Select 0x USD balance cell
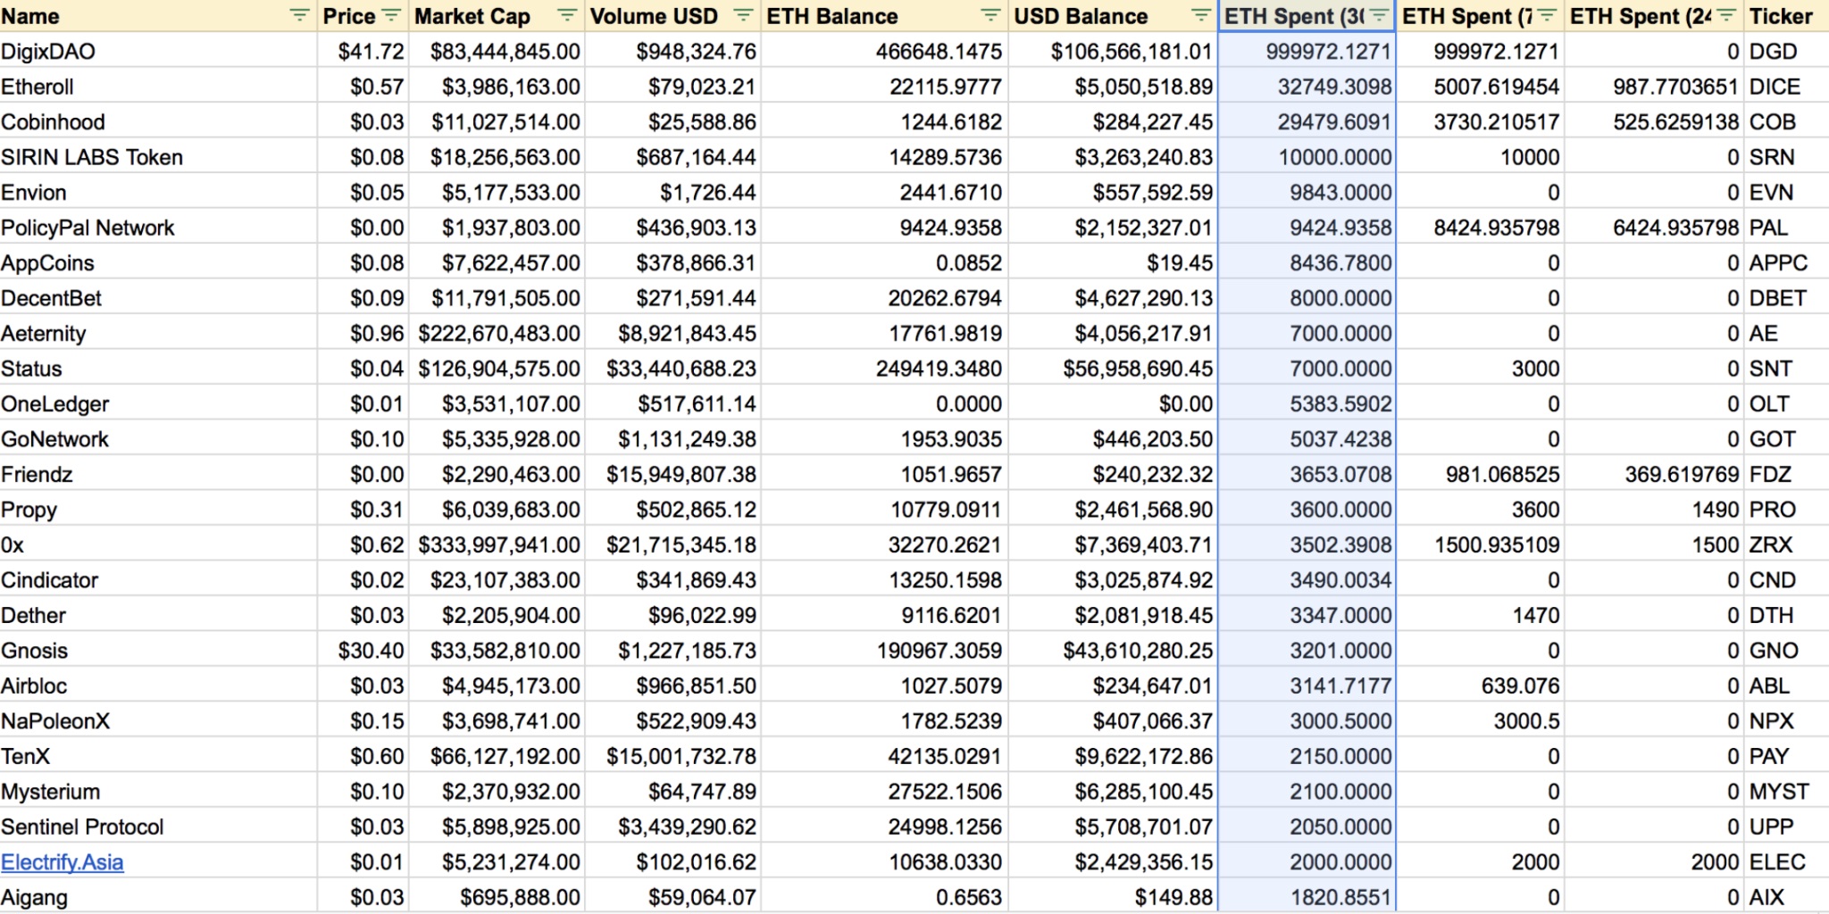Image resolution: width=1829 pixels, height=914 pixels. [1114, 545]
